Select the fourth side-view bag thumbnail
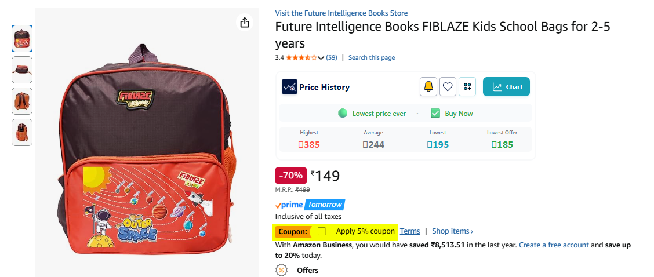 coord(21,132)
